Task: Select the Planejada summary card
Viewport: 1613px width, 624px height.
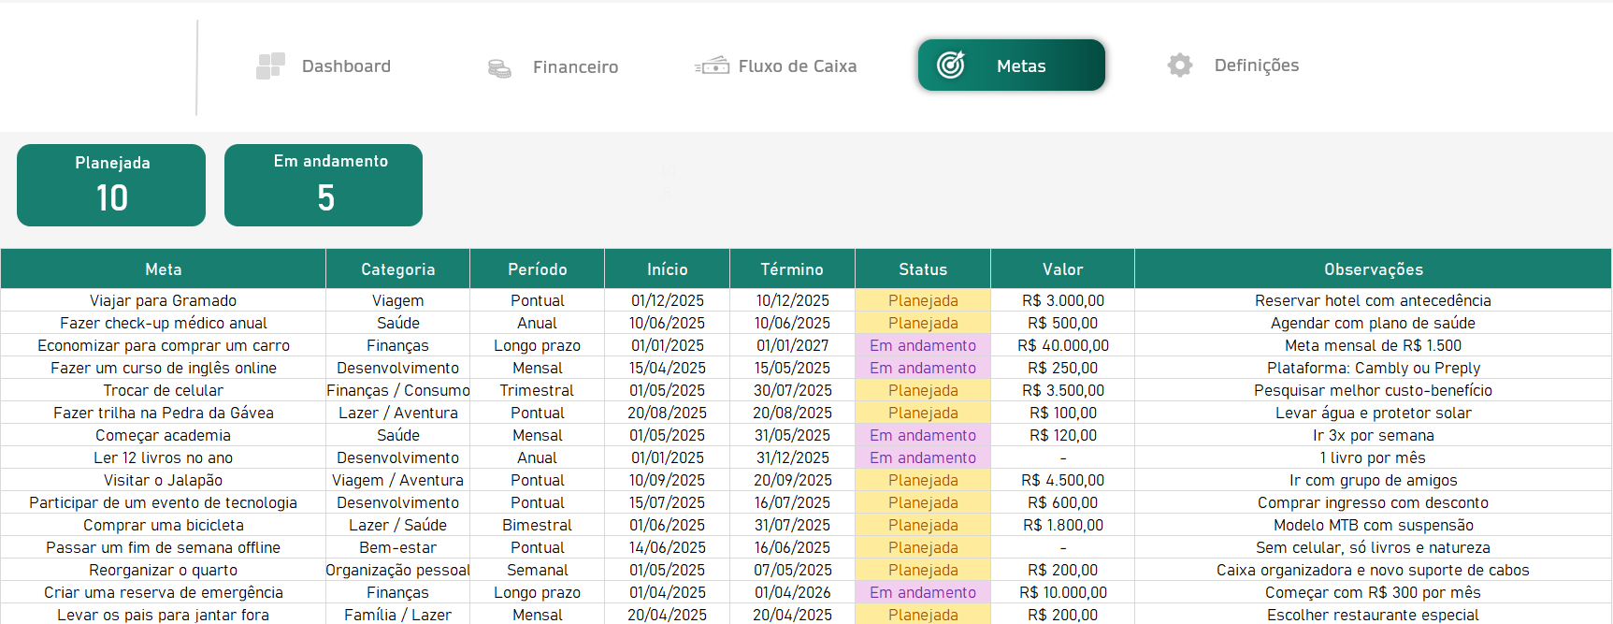Action: pos(111,185)
